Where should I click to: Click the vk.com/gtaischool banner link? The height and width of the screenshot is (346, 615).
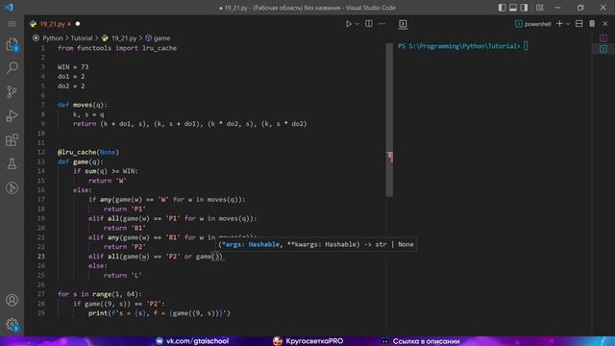click(192, 341)
